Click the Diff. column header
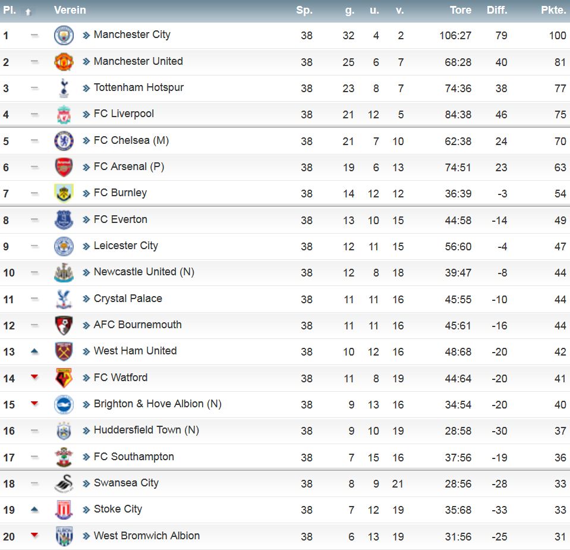Image resolution: width=570 pixels, height=550 pixels. coord(497,10)
